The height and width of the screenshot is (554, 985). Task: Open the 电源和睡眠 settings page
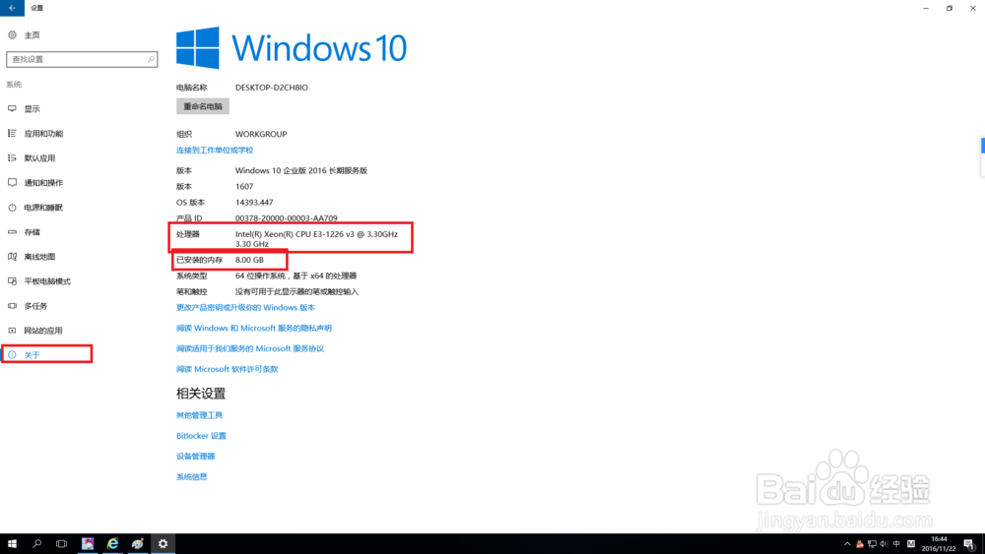click(43, 208)
